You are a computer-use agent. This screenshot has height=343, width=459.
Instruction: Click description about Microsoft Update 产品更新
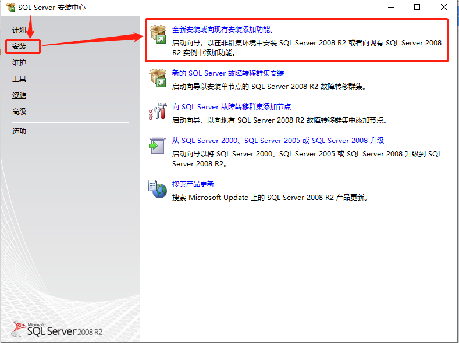[270, 198]
